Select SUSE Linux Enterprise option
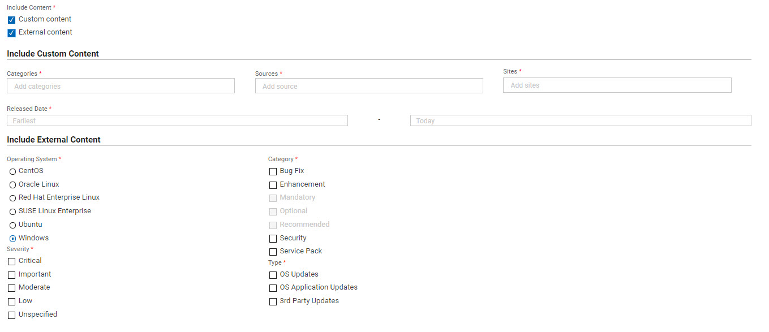 coord(12,212)
